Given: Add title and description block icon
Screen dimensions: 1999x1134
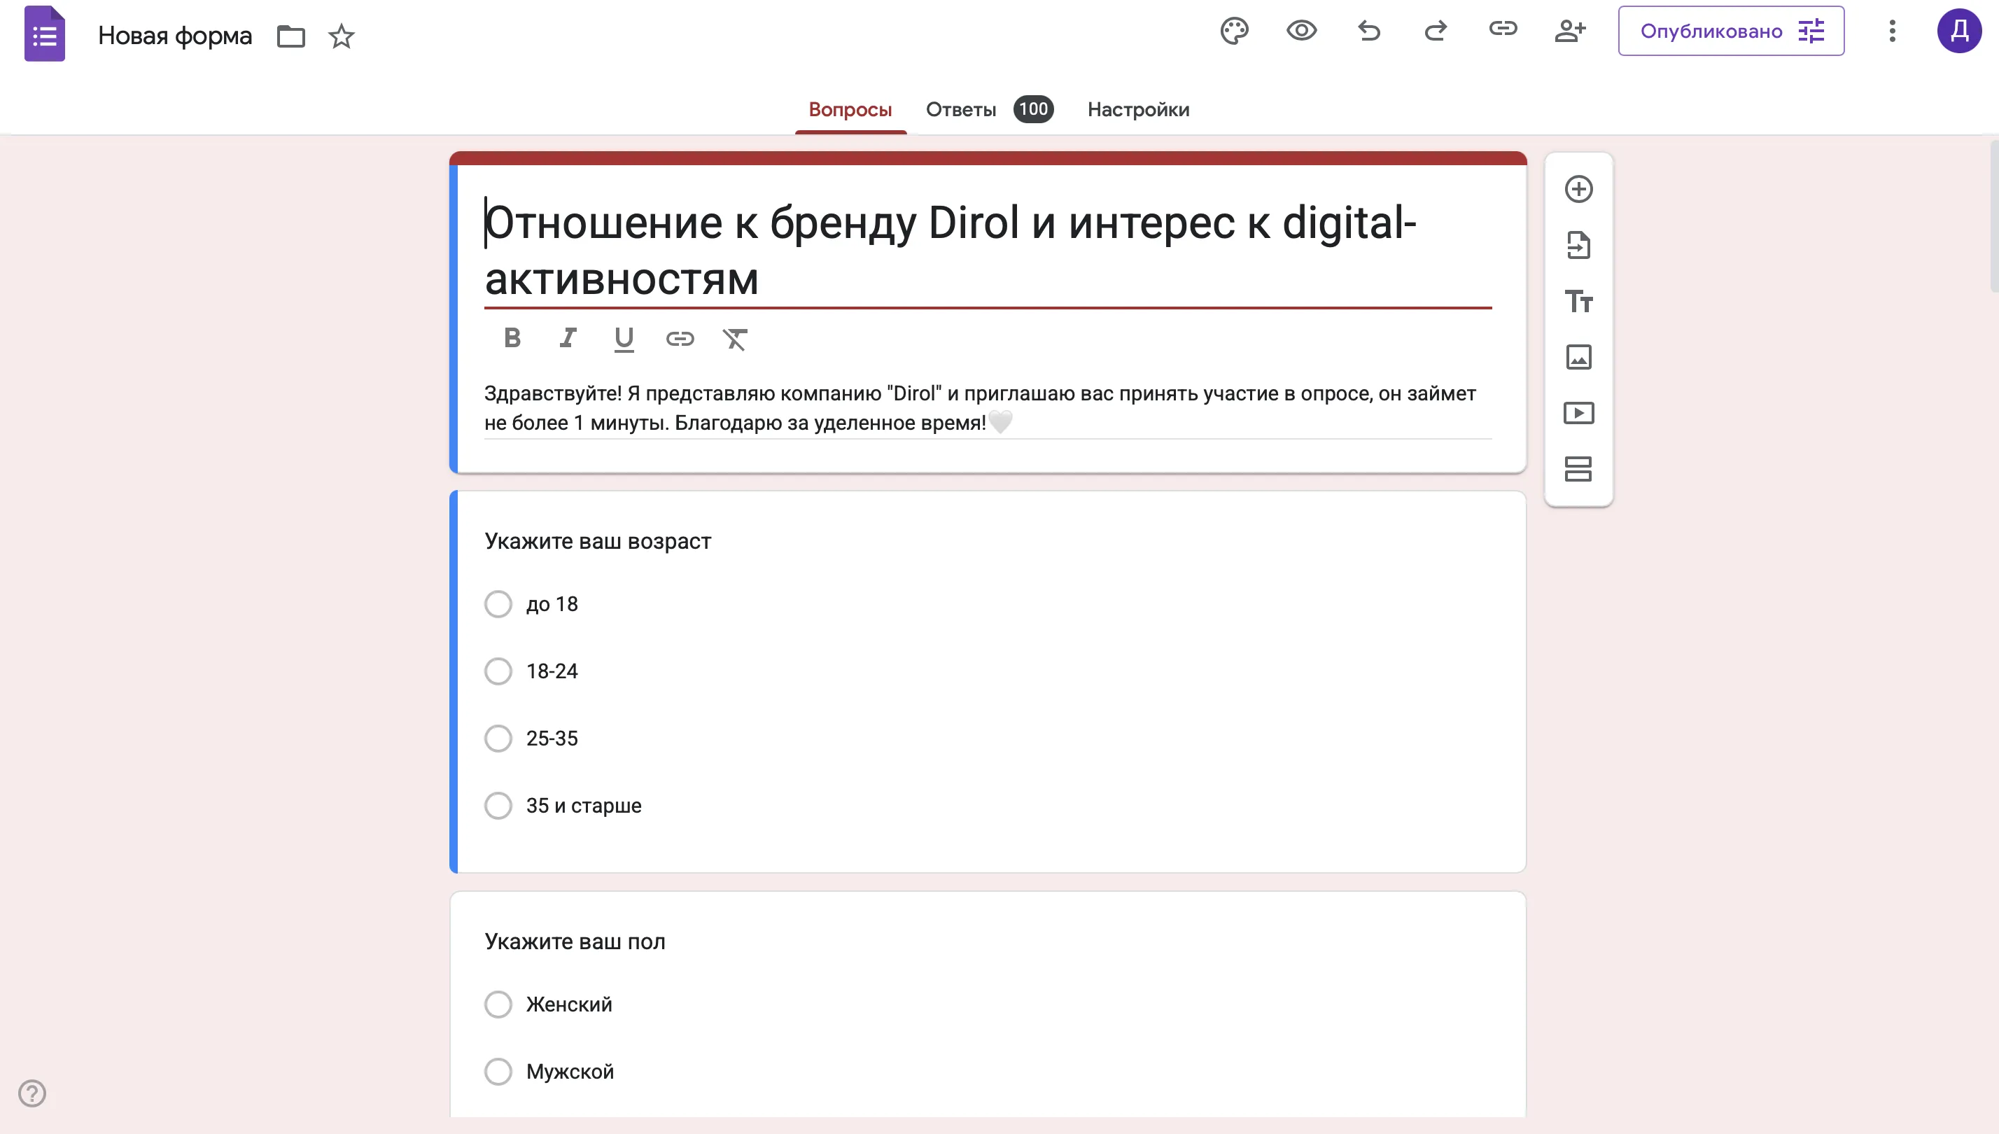Looking at the screenshot, I should 1578,302.
